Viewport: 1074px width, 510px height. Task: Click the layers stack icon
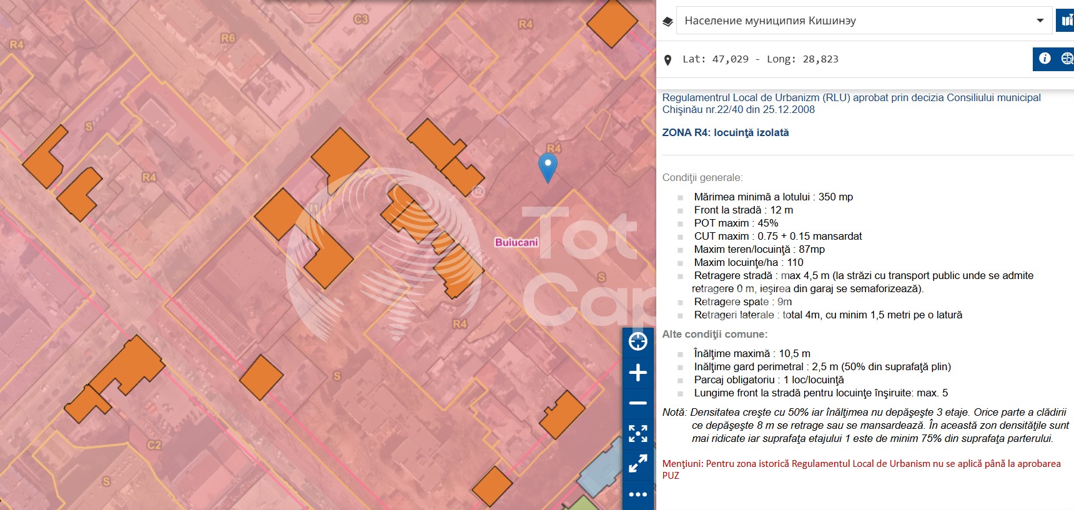pyautogui.click(x=668, y=21)
